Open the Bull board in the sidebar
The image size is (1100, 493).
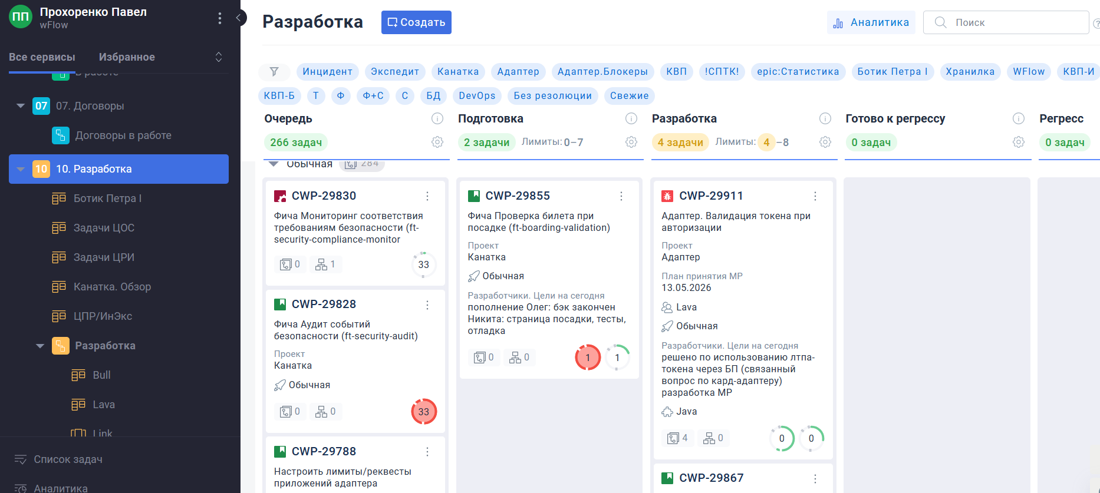pyautogui.click(x=101, y=375)
